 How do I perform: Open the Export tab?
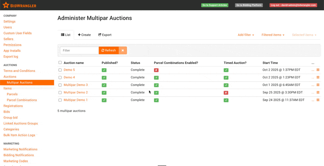point(105,35)
